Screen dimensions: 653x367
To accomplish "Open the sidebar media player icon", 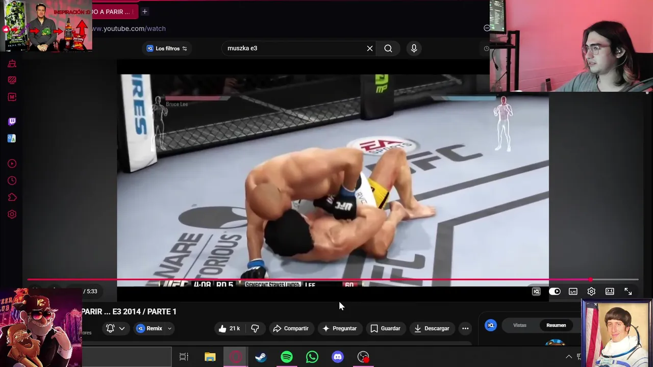I will point(12,164).
